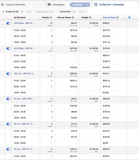This screenshot has width=139, height=160.
Task: Click the info icon beside Amount Spent
Action: click(118, 17)
